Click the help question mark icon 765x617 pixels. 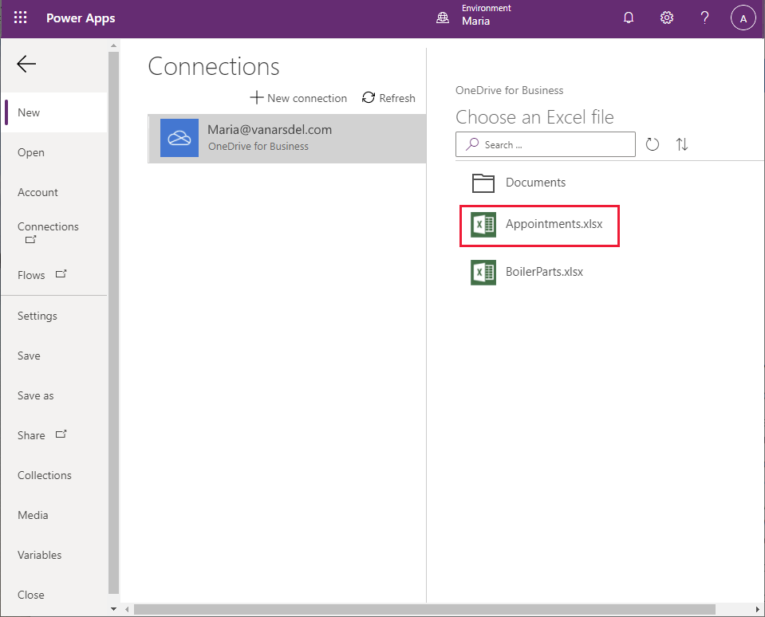click(x=704, y=18)
